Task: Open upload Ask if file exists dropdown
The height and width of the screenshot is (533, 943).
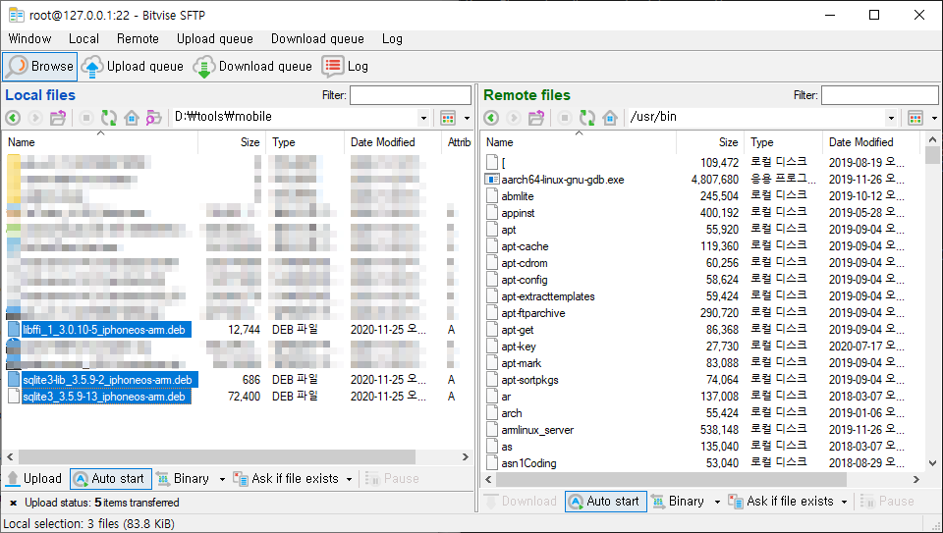Action: 349,480
